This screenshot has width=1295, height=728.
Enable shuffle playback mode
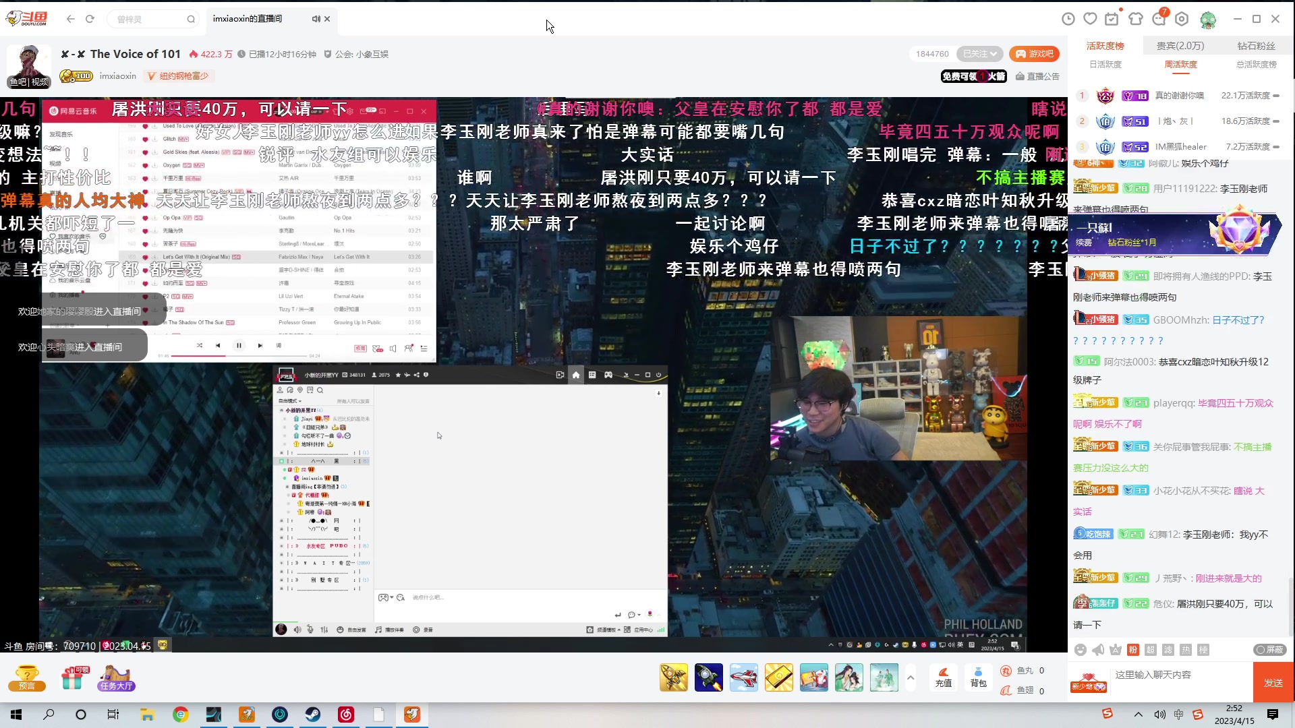pos(200,345)
